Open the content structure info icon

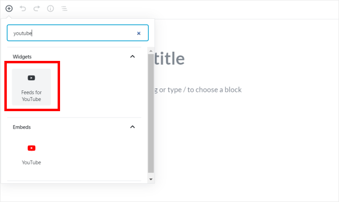pos(50,9)
